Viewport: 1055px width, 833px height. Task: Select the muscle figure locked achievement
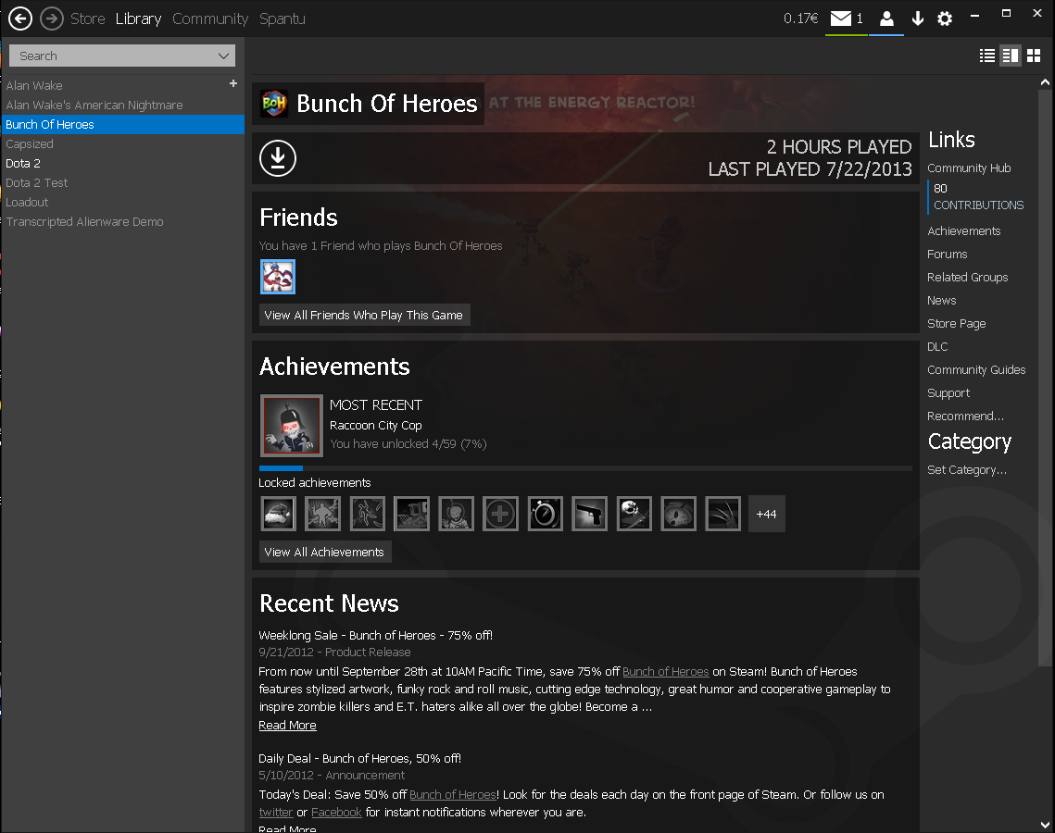pyautogui.click(x=323, y=515)
